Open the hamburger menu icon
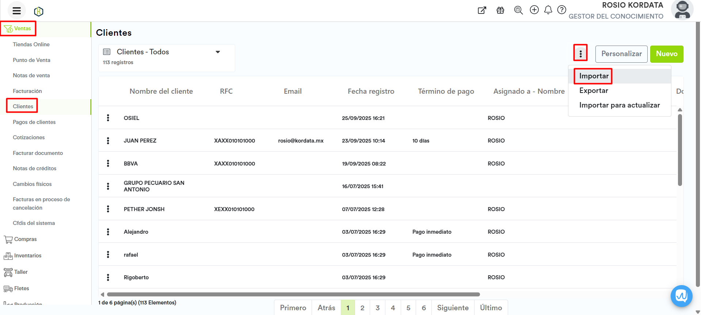 [16, 11]
